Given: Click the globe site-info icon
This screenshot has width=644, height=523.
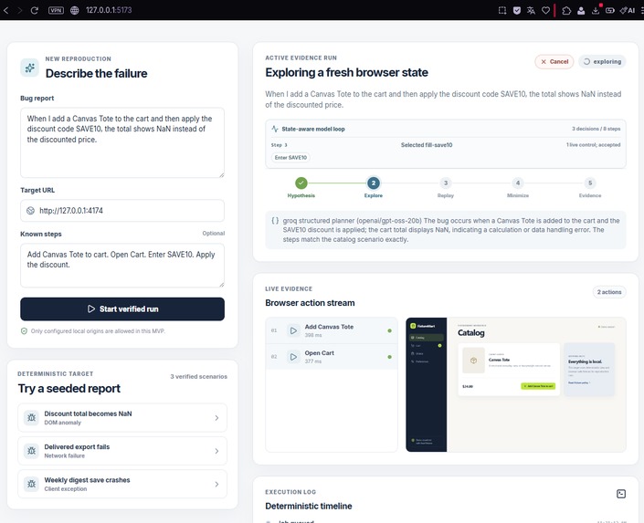Looking at the screenshot, I should 74,10.
